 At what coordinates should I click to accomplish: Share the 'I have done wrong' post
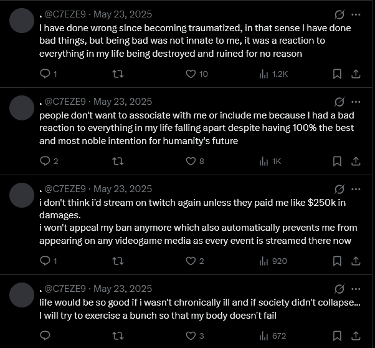click(x=356, y=74)
